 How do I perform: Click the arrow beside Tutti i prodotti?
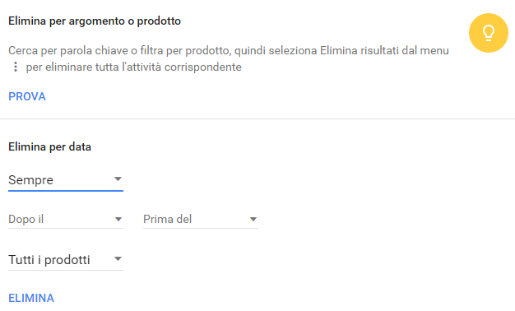click(x=118, y=259)
